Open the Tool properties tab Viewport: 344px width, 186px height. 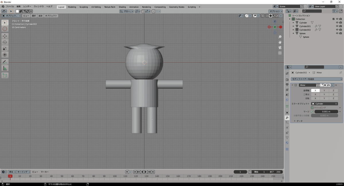[x=287, y=73]
